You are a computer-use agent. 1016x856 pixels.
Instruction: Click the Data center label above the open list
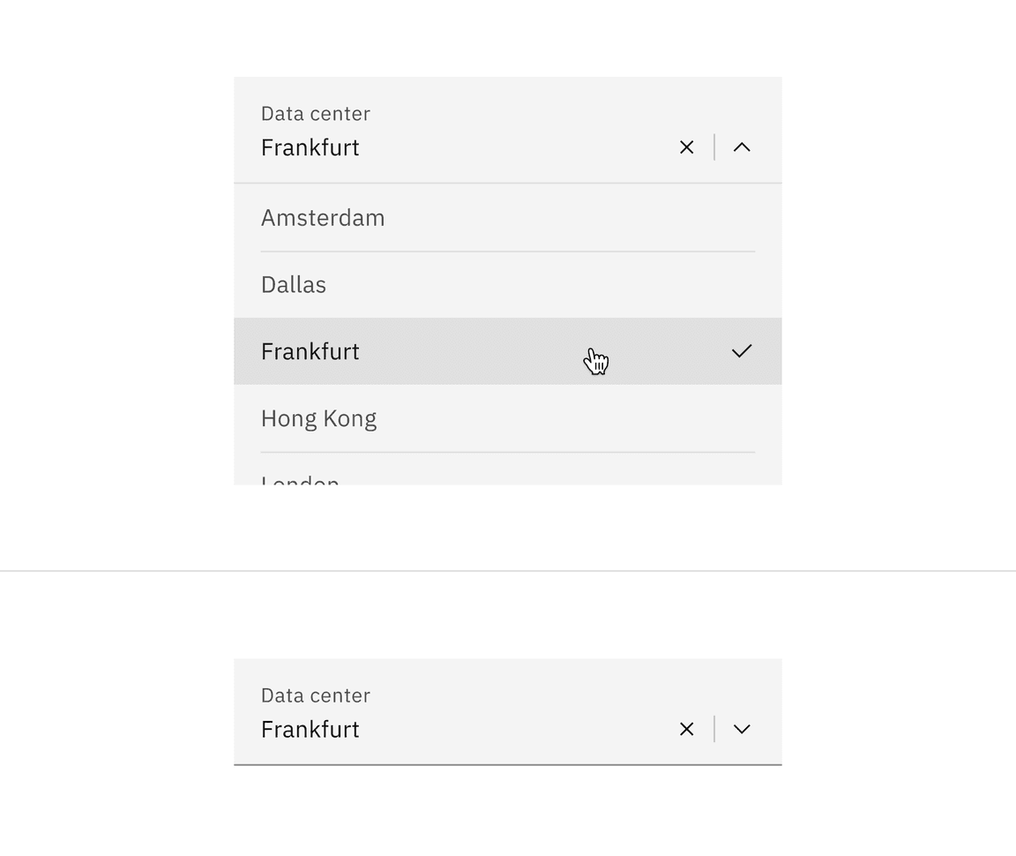(x=316, y=114)
